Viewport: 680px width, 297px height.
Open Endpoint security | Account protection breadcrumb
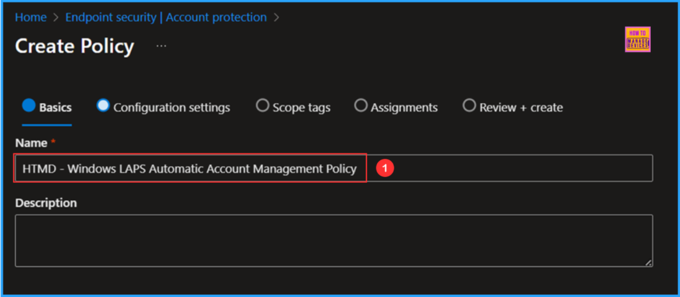click(x=166, y=17)
